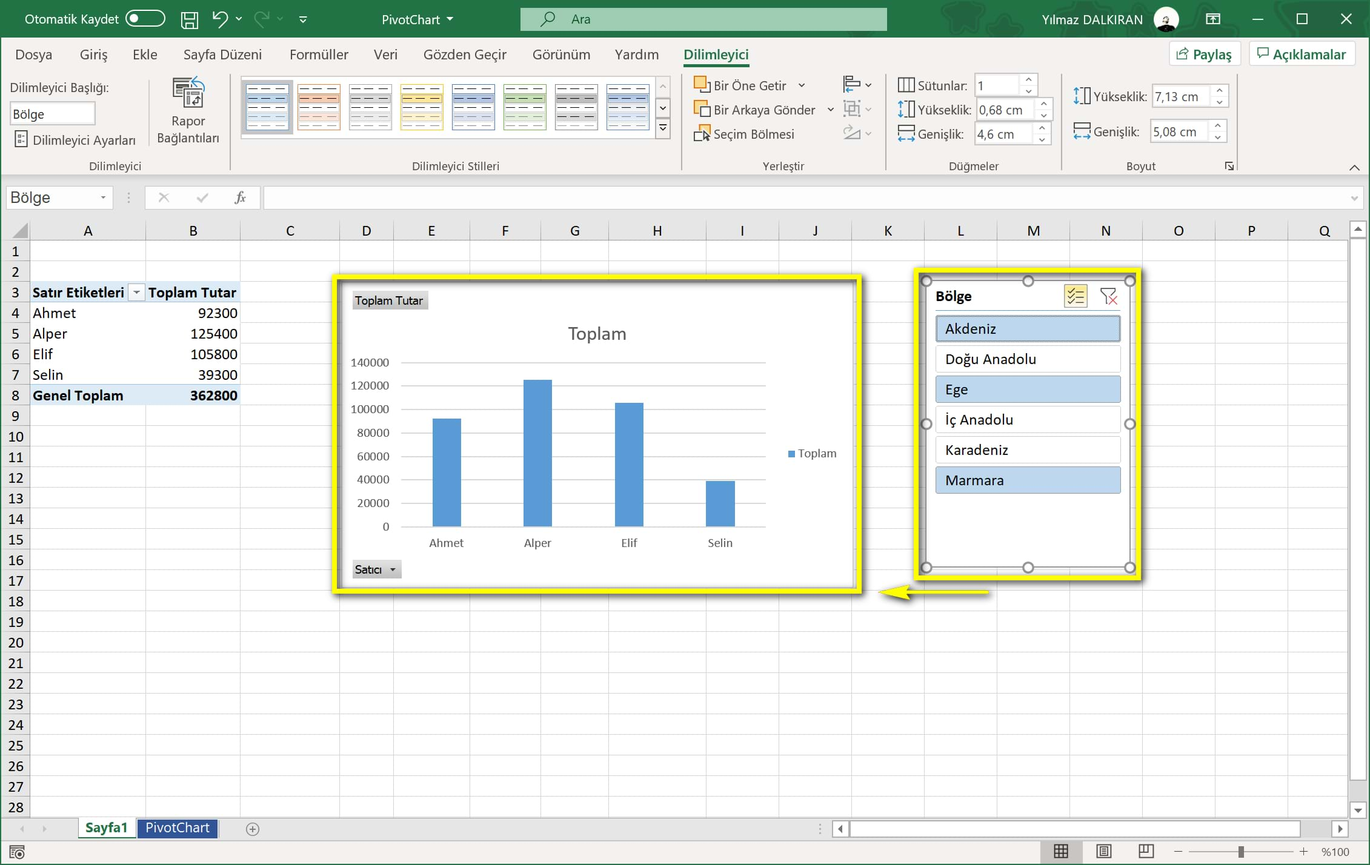This screenshot has width=1370, height=865.
Task: Toggle Karadeniz in the slicer
Action: [x=1028, y=450]
